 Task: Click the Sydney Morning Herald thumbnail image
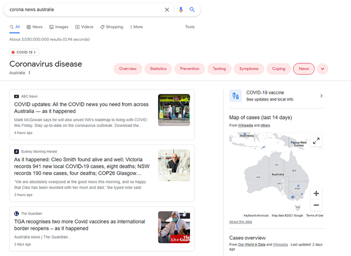coord(174,165)
